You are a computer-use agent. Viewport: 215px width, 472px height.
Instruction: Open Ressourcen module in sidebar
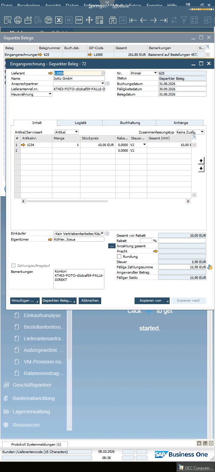[26, 425]
